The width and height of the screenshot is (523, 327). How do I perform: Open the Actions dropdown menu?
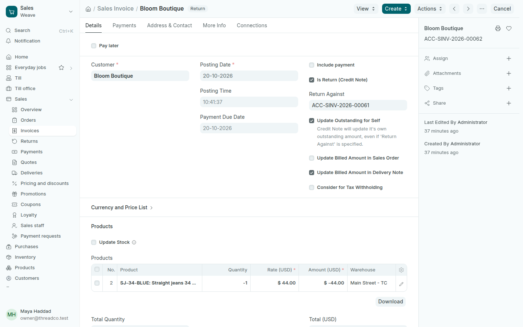pyautogui.click(x=430, y=9)
